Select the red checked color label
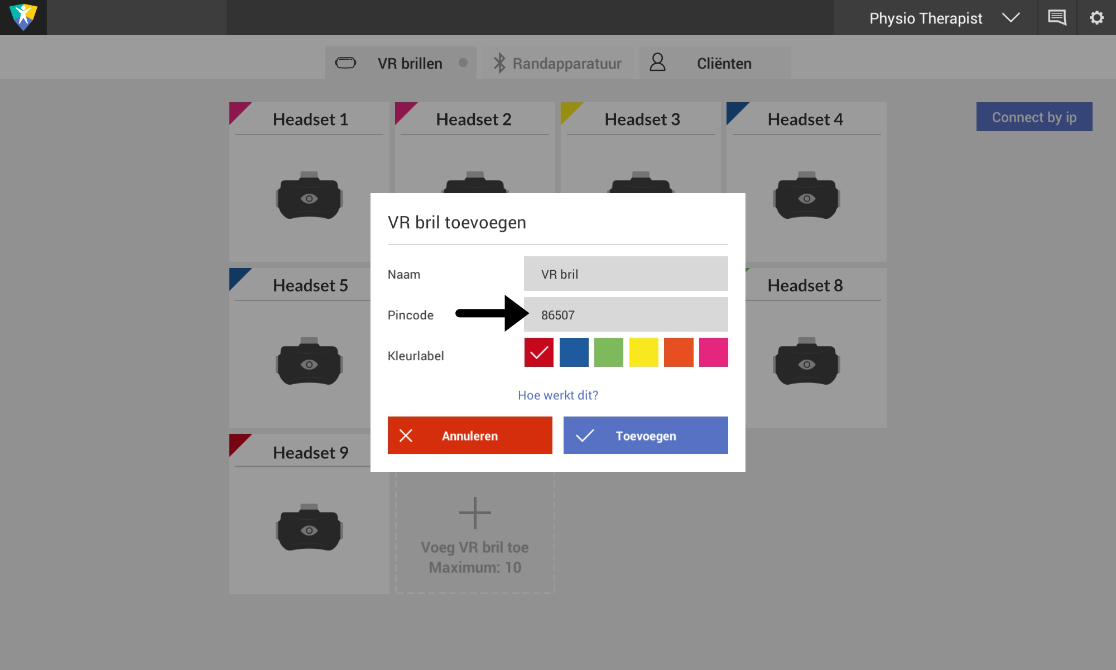The image size is (1116, 670). (539, 352)
